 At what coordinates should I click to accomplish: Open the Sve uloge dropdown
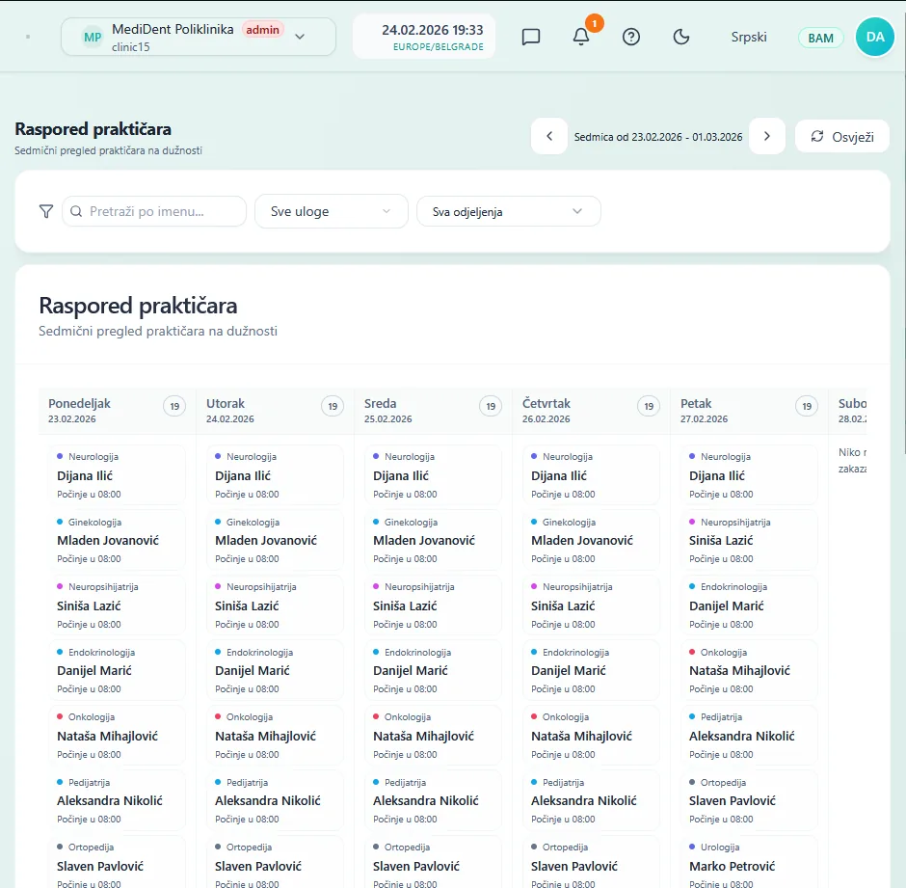tap(332, 211)
